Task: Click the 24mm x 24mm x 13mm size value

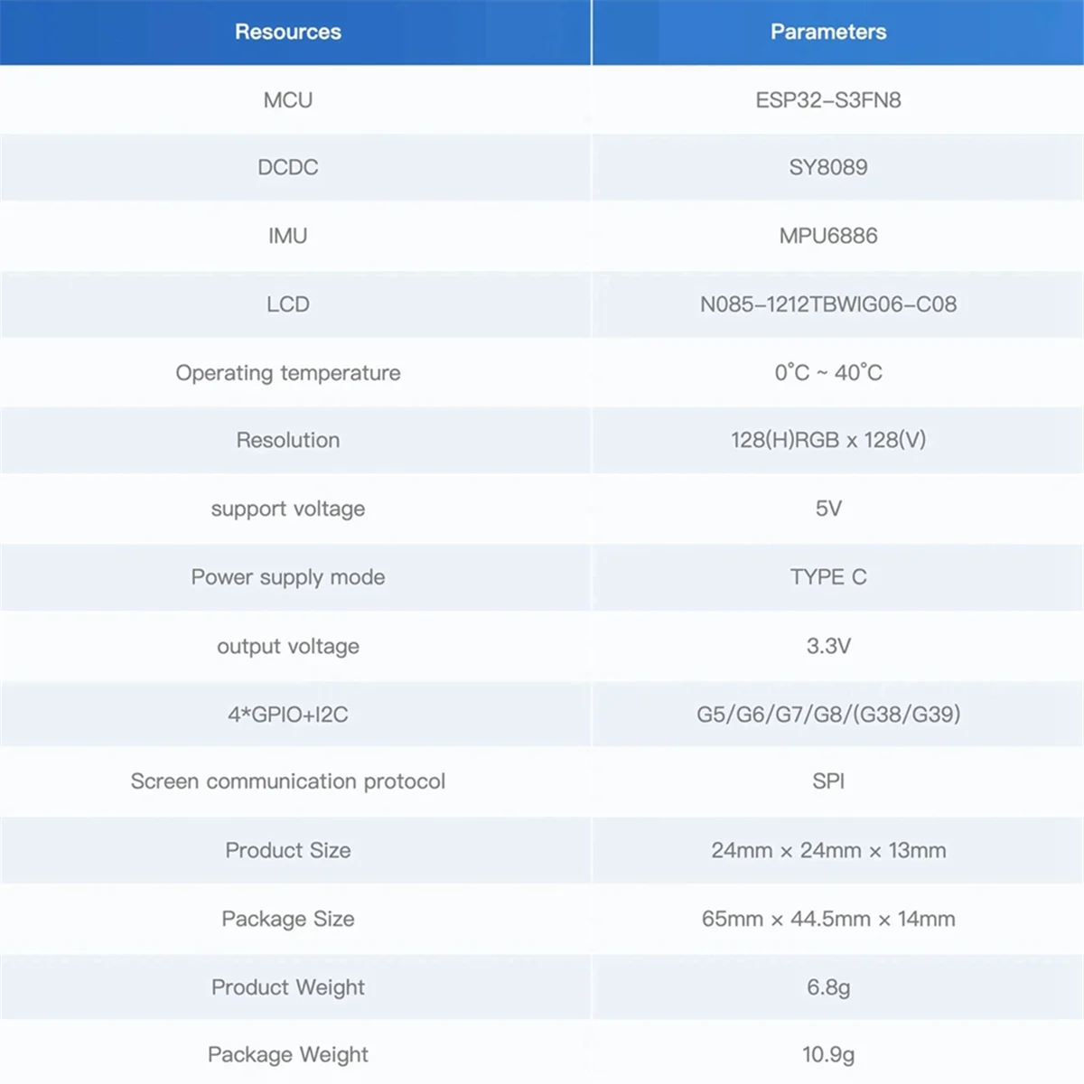Action: (x=828, y=850)
